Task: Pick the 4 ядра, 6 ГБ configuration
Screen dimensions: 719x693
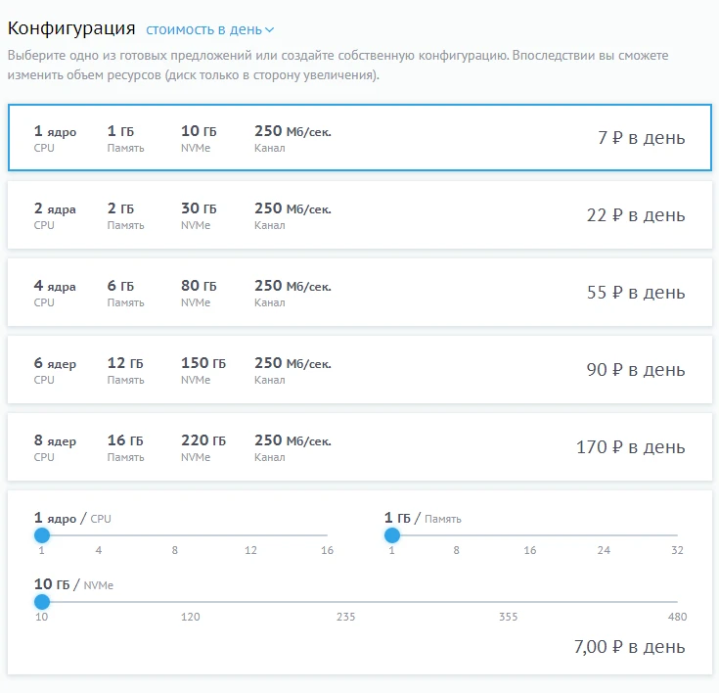Action: (359, 292)
